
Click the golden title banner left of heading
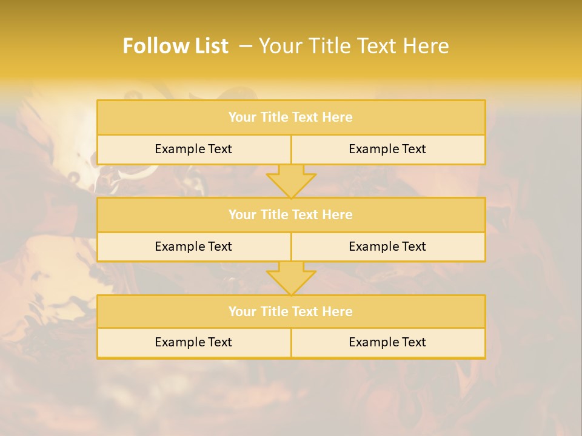coord(55,46)
